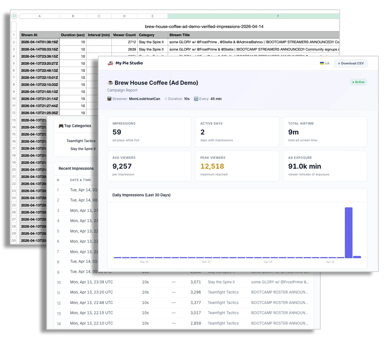
Task: Sort by the DATE & TIME column header
Action: (x=80, y=180)
